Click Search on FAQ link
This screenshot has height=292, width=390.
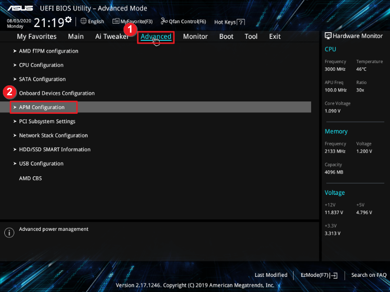click(x=369, y=275)
